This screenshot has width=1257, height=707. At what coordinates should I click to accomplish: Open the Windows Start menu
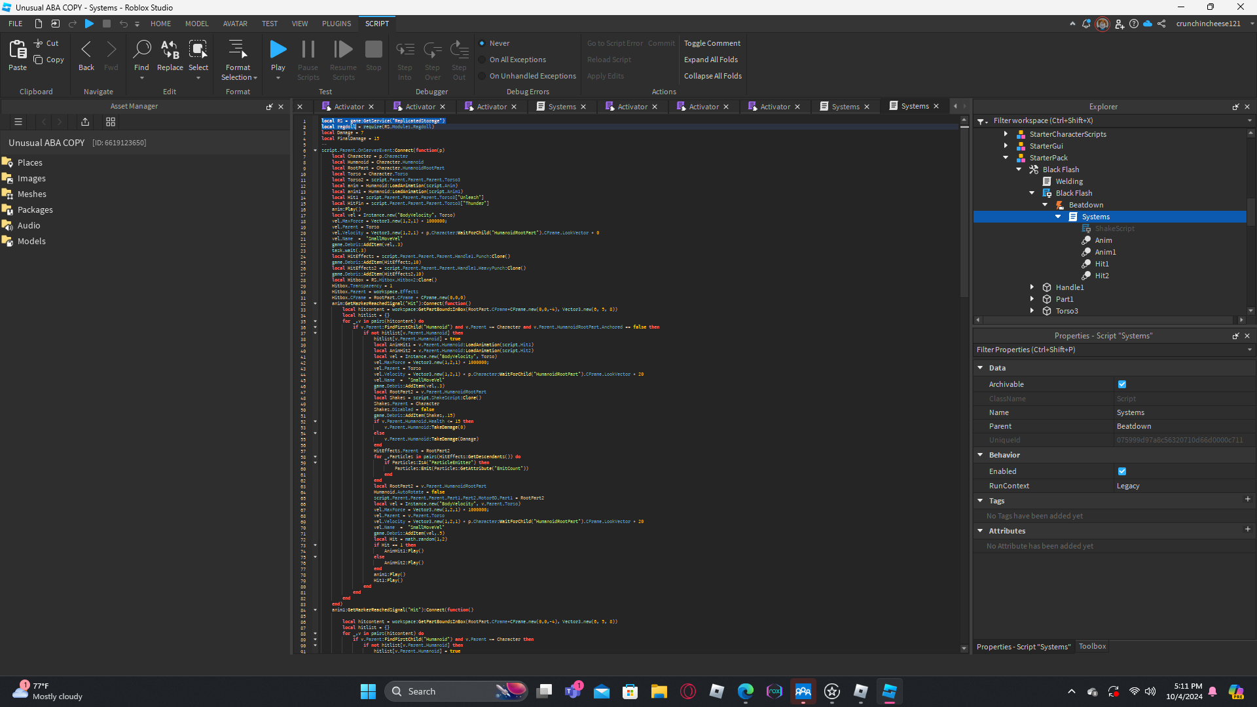pyautogui.click(x=369, y=691)
